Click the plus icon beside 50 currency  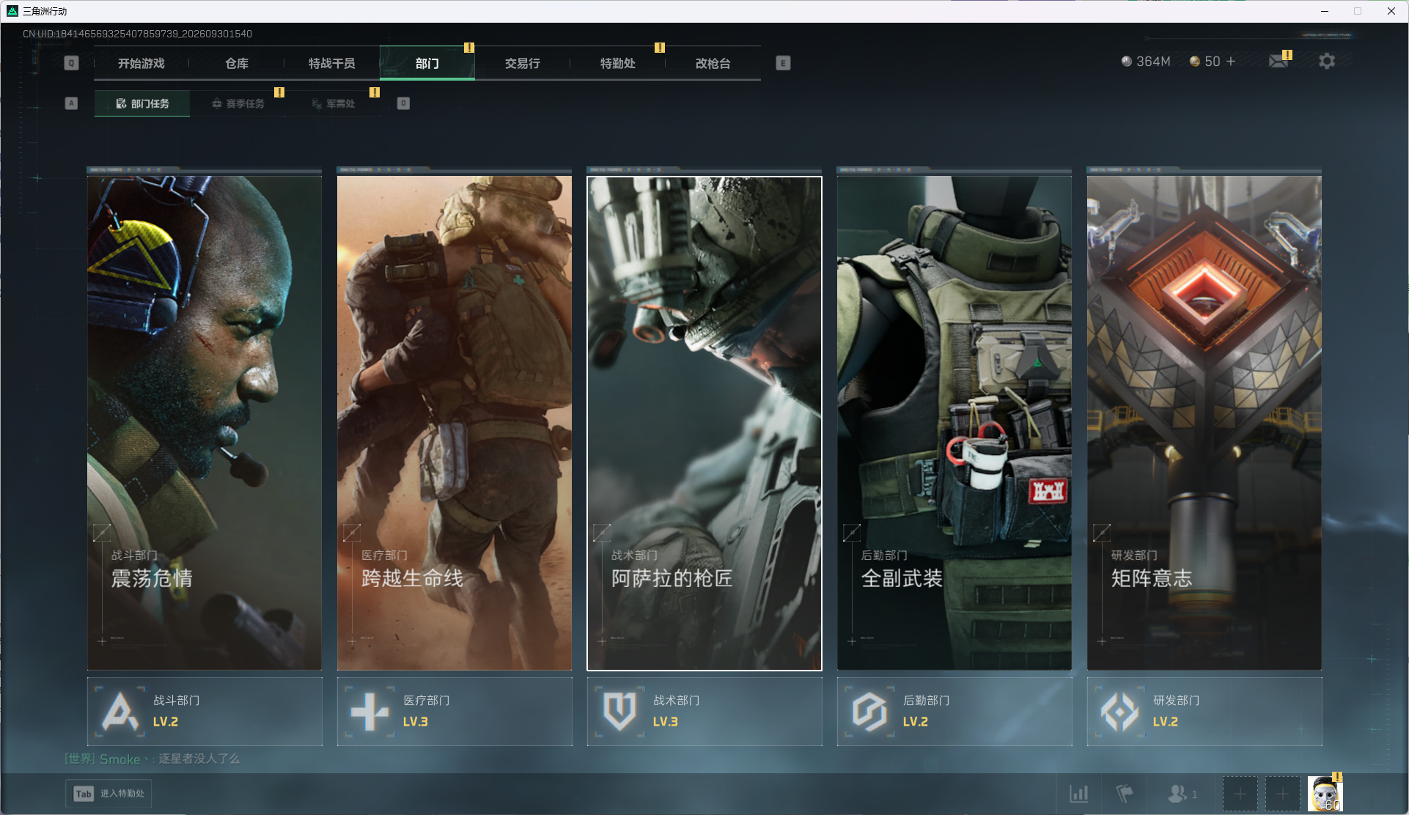[x=1231, y=62]
